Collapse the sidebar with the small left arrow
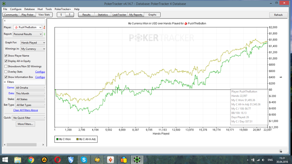The height and width of the screenshot is (164, 292). pos(5,21)
